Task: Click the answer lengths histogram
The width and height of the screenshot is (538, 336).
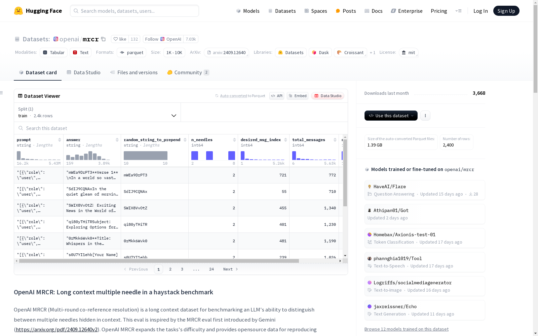Action: point(88,156)
